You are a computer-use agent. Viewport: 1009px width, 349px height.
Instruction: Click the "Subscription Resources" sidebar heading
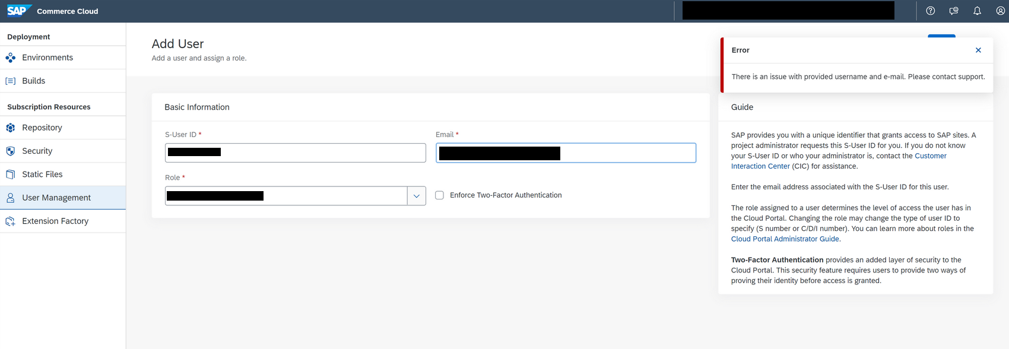(x=49, y=107)
